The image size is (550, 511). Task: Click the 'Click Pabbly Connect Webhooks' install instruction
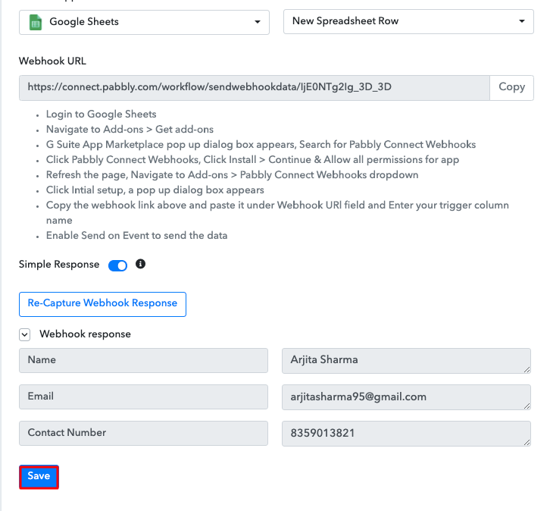(252, 160)
